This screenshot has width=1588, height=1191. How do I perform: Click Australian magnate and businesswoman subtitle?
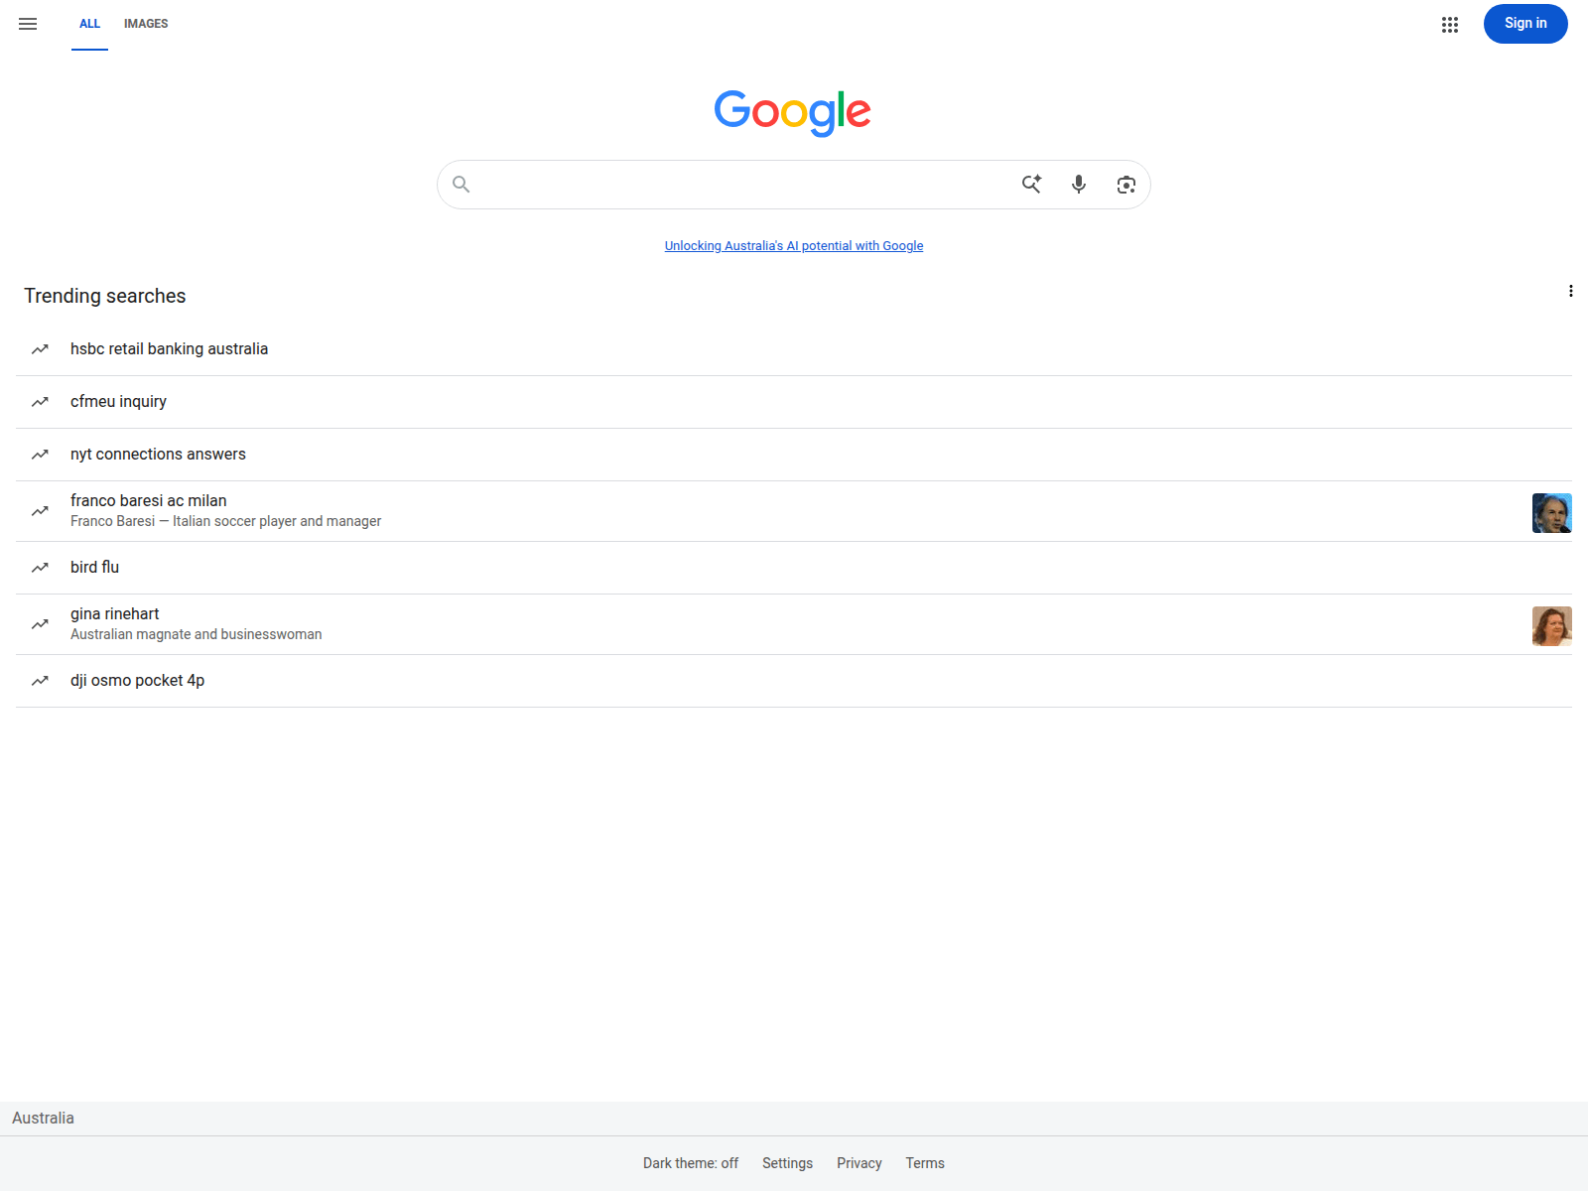[x=197, y=634]
